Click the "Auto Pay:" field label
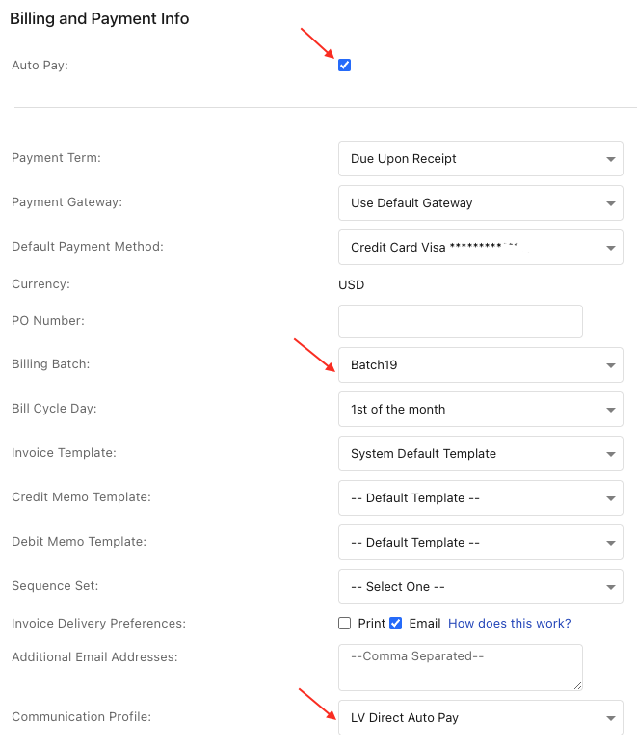The height and width of the screenshot is (748, 637). (x=40, y=66)
